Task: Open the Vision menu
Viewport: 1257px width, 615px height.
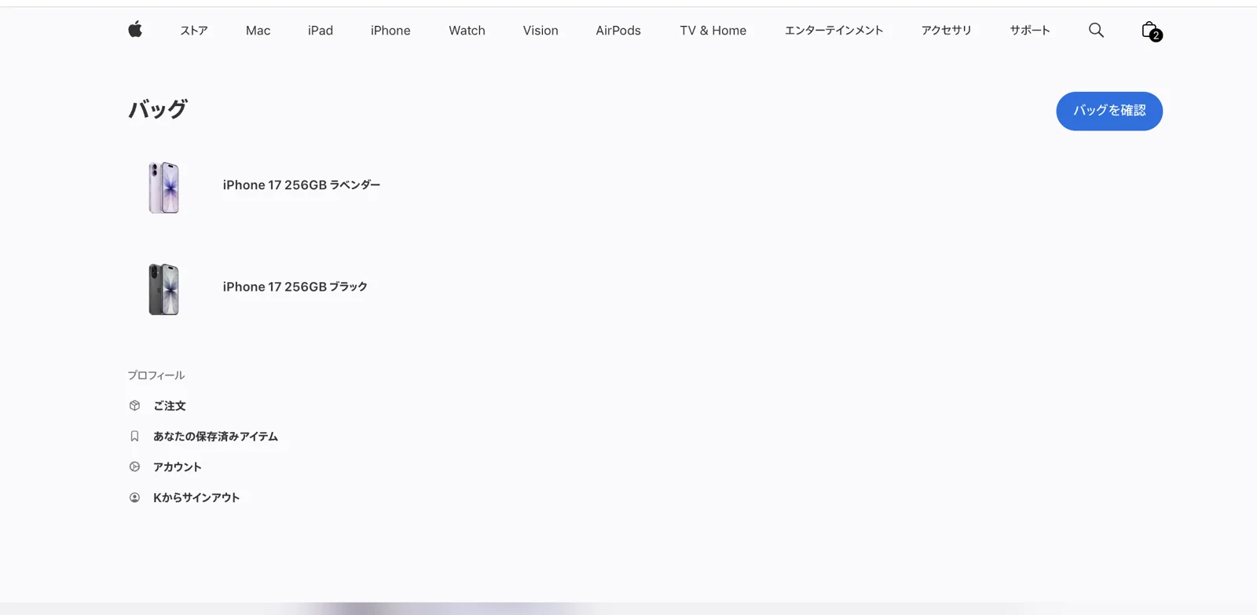Action: [541, 31]
